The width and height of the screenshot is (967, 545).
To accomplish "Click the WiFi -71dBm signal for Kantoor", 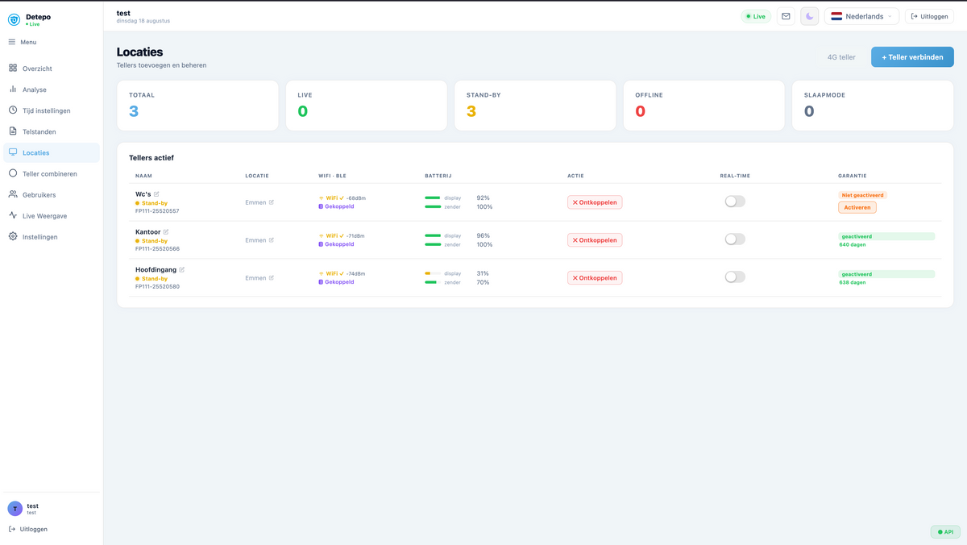I will point(342,236).
